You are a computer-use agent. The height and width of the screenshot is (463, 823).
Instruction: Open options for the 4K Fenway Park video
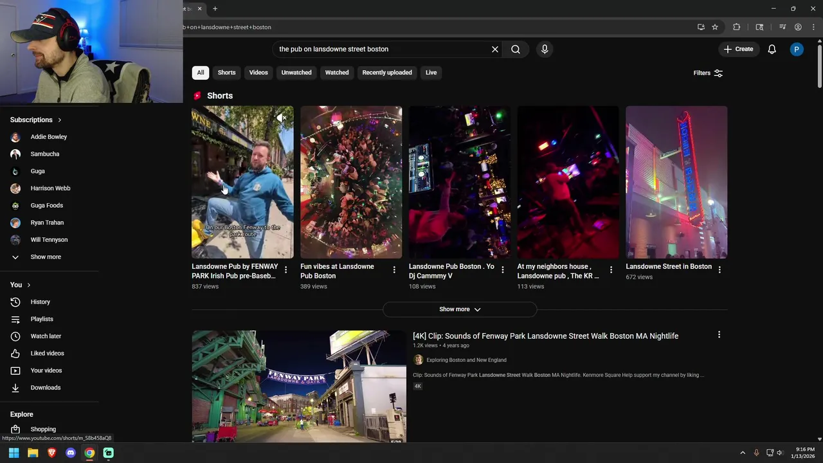[719, 334]
